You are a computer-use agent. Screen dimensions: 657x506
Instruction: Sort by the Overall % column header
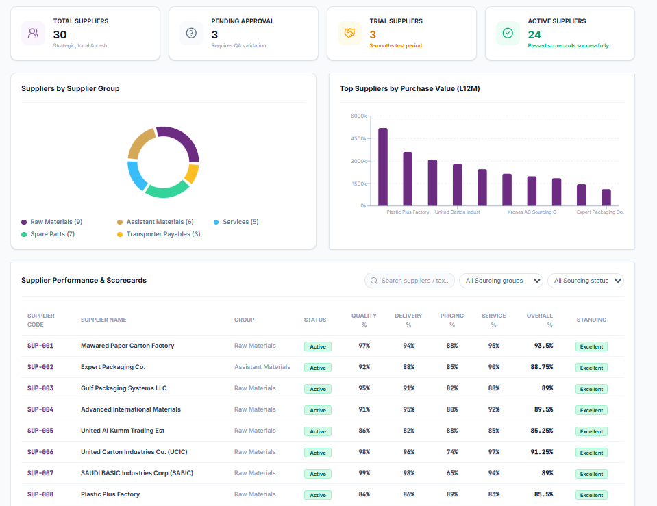pyautogui.click(x=540, y=320)
